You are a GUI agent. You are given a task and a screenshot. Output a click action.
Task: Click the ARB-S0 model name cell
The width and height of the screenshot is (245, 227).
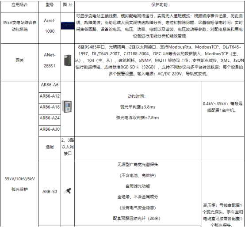[x=50, y=191]
